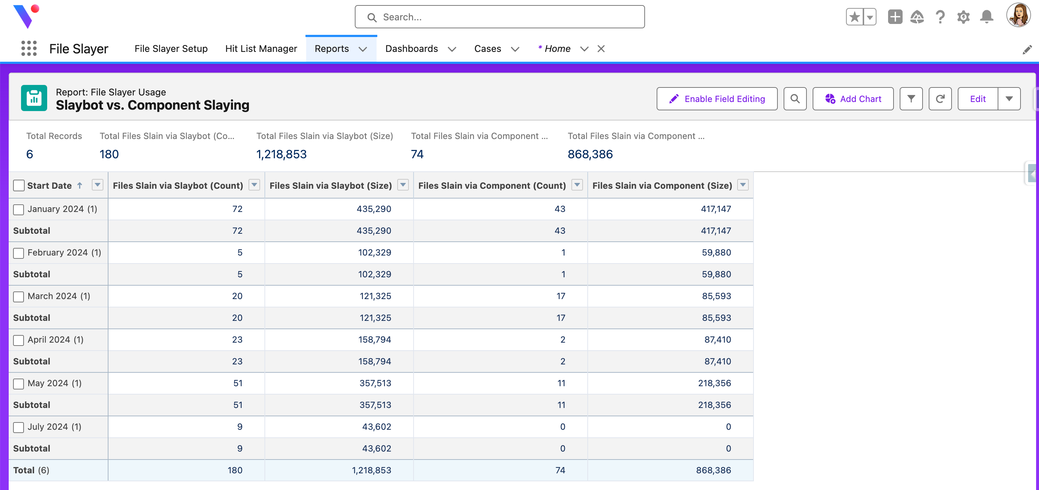Open the notifications bell icon
Viewport: 1039px width, 490px height.
click(x=986, y=17)
